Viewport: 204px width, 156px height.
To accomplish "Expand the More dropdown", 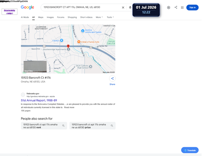I will click(x=99, y=17).
